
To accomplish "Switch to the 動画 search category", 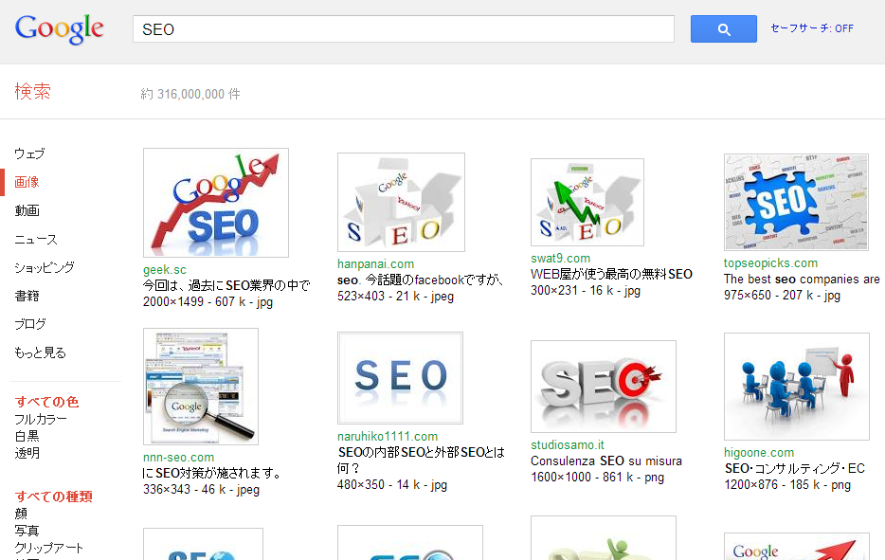I will [x=27, y=210].
